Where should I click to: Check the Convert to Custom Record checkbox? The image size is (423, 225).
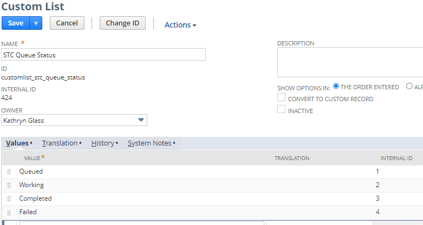point(282,98)
